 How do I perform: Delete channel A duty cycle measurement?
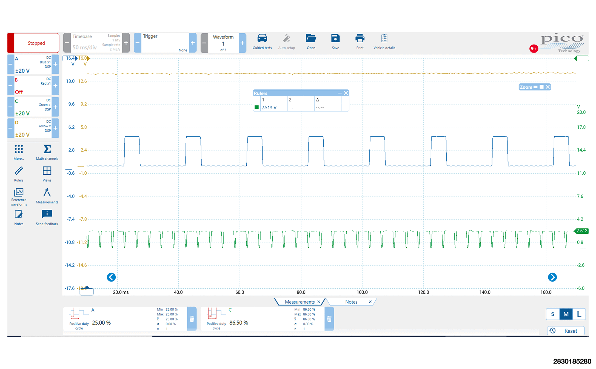point(192,319)
